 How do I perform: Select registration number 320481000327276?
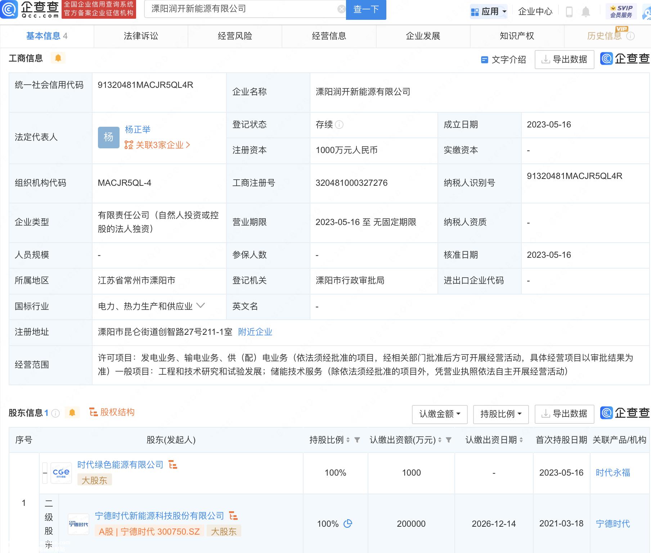(351, 183)
